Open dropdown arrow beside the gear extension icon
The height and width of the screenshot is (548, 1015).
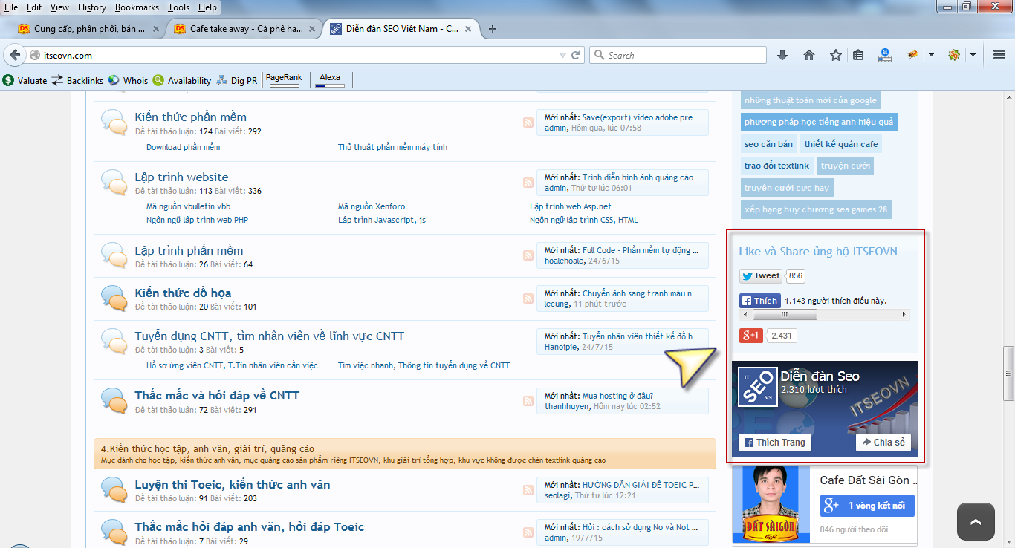click(973, 55)
